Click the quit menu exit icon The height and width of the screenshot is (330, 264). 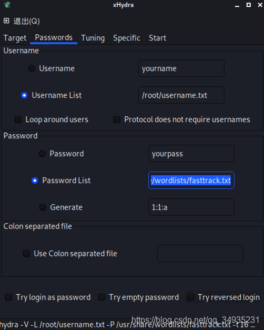(6, 21)
